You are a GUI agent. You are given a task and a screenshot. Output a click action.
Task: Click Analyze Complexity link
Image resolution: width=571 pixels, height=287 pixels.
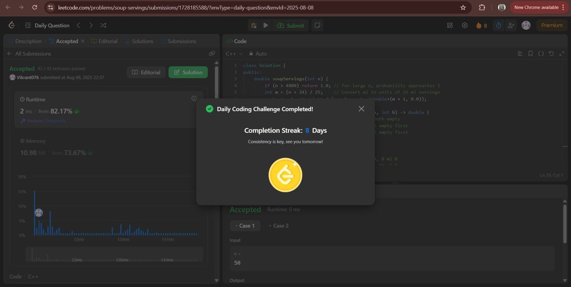point(43,121)
